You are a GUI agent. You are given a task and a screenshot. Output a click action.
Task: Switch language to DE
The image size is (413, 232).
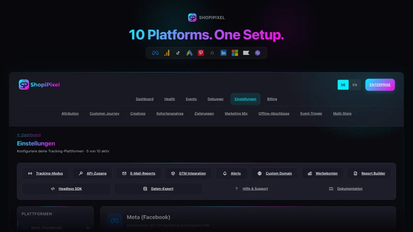(x=343, y=85)
